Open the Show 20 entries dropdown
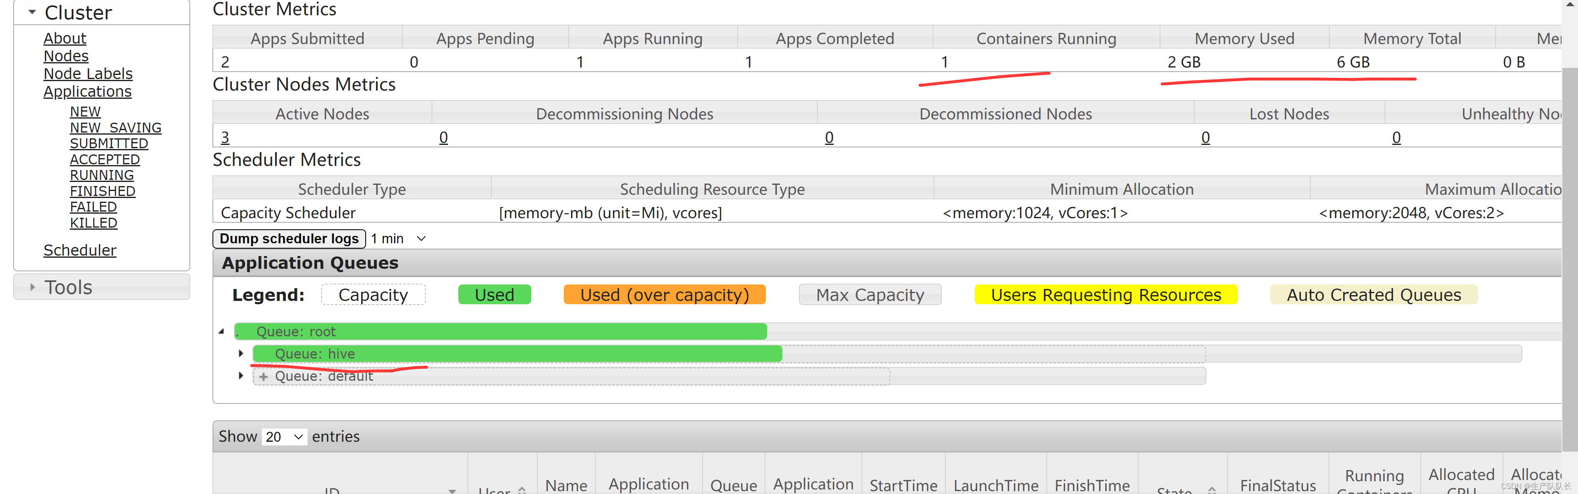 pos(284,437)
